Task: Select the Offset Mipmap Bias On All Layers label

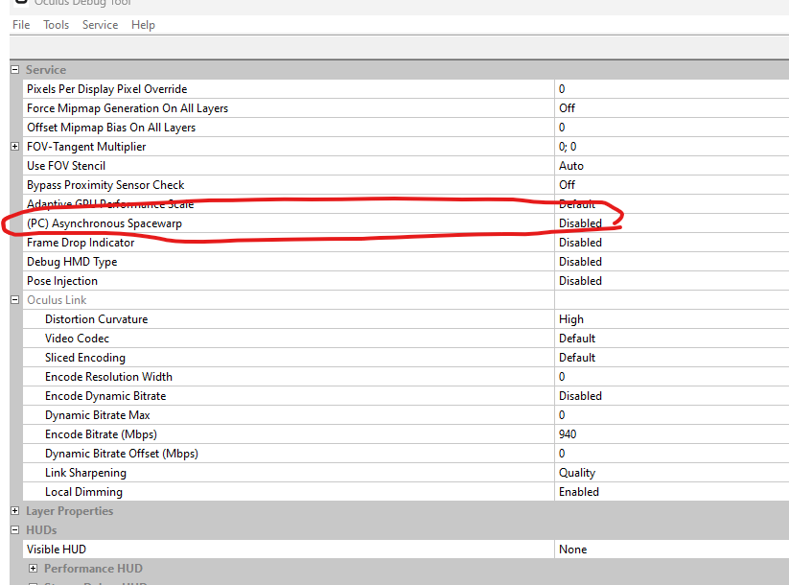Action: coord(111,128)
